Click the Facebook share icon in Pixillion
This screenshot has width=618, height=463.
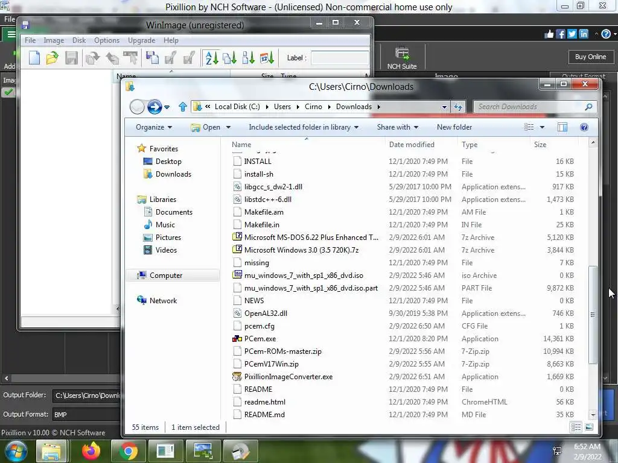(x=561, y=34)
